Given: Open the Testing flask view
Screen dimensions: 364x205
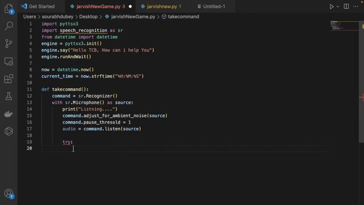Looking at the screenshot, I should [9, 96].
